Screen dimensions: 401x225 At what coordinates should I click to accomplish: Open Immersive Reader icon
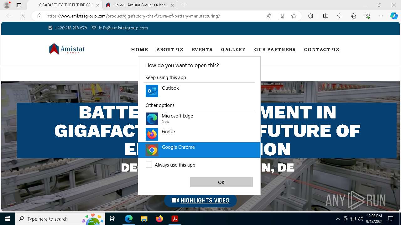281,16
